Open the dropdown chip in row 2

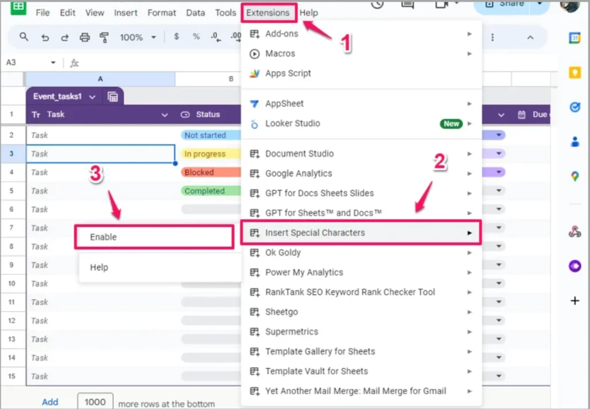click(x=499, y=135)
